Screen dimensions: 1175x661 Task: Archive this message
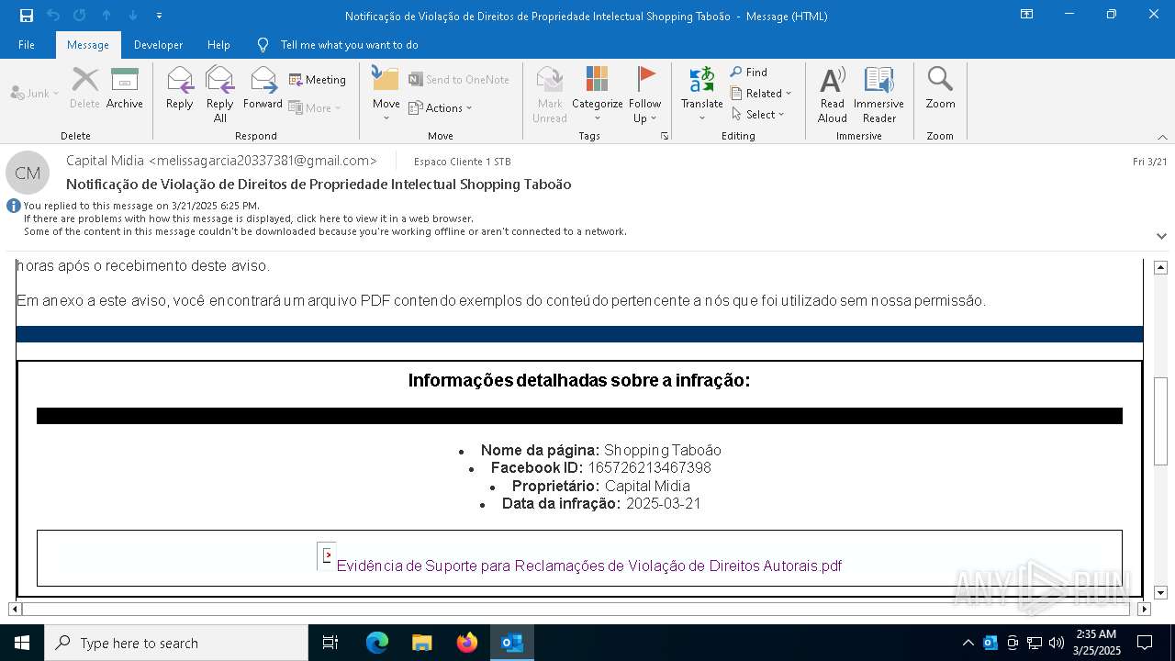[125, 89]
